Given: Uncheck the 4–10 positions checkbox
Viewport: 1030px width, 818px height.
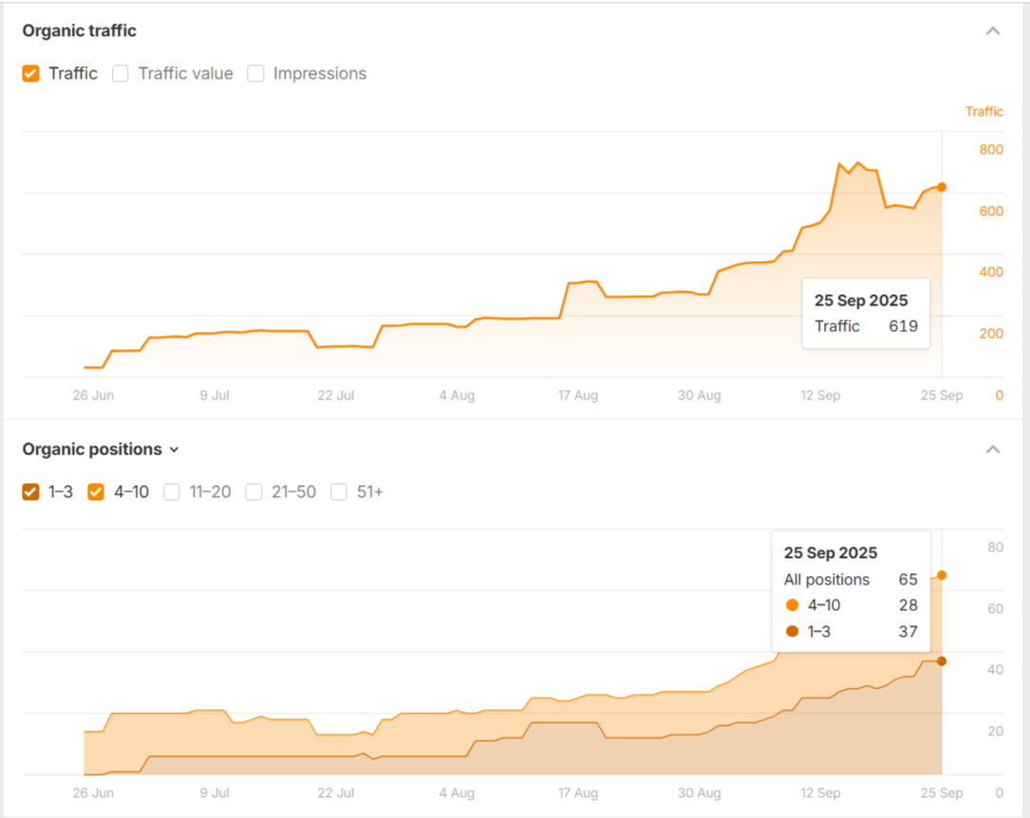Looking at the screenshot, I should (96, 492).
